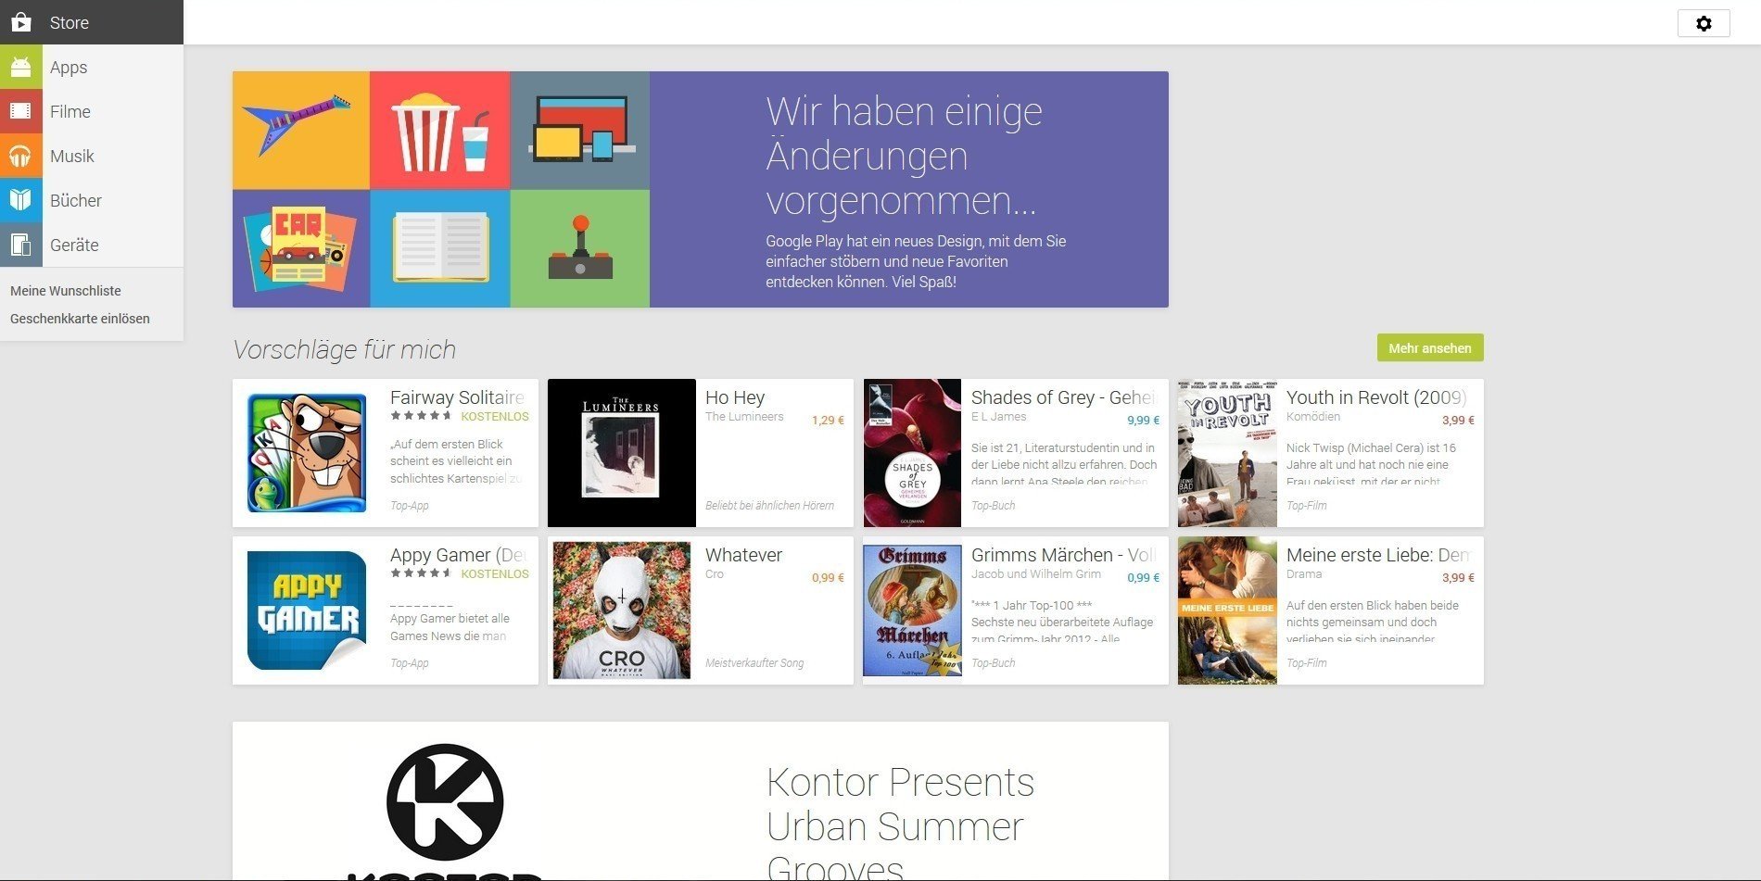The width and height of the screenshot is (1761, 881).
Task: Click E L James author name
Action: coord(998,417)
